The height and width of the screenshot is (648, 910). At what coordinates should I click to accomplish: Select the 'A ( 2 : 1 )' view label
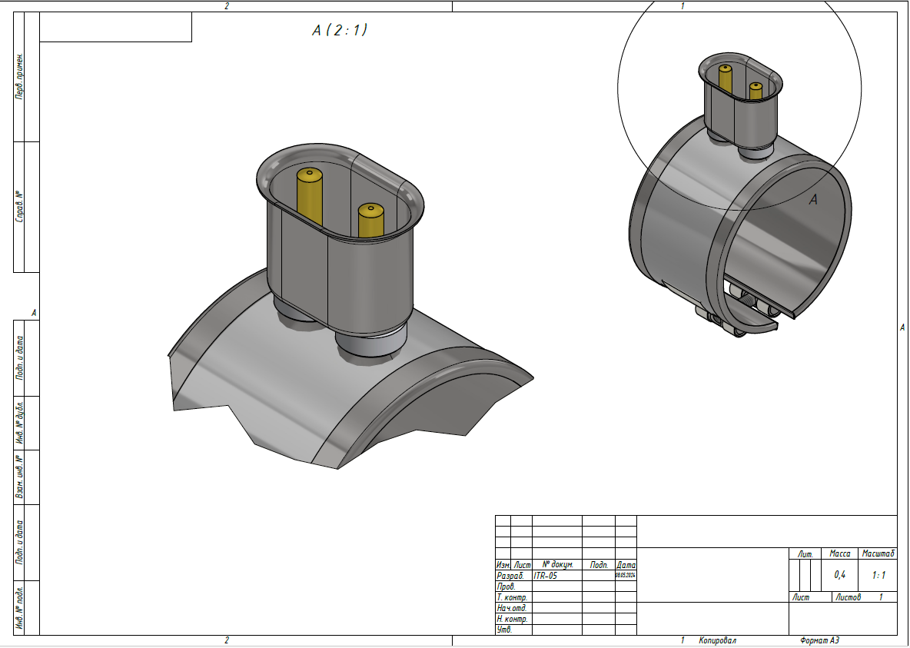[340, 30]
